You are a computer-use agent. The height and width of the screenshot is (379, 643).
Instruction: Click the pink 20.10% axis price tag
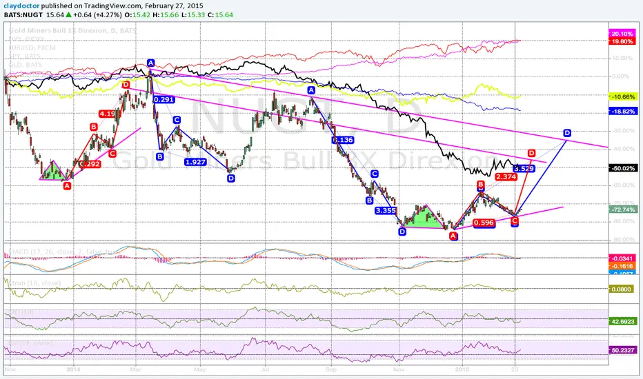[622, 34]
